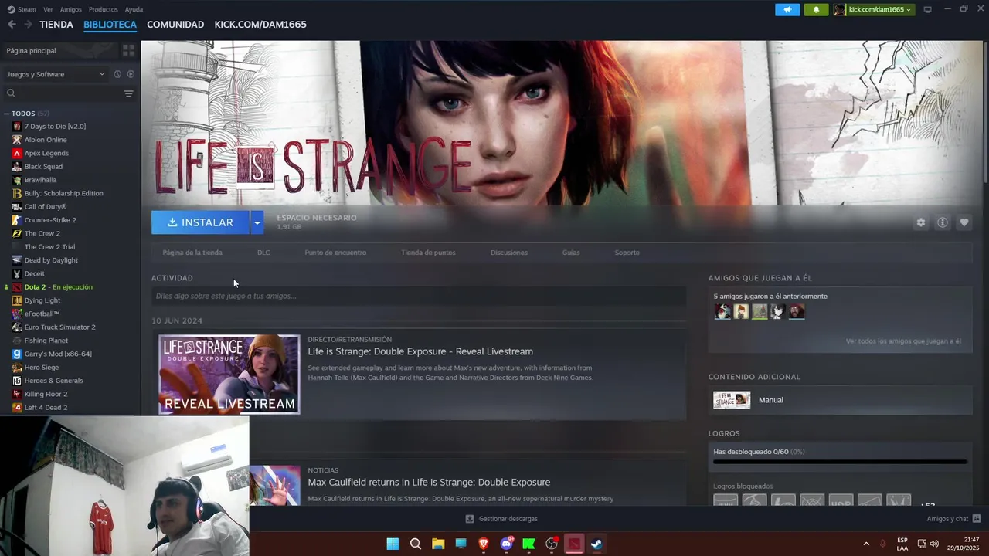Image resolution: width=989 pixels, height=556 pixels.
Task: Switch library to grid collections view
Action: tap(128, 50)
